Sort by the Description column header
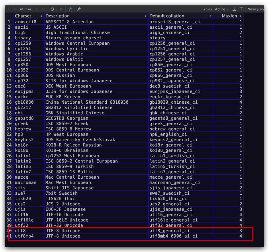This screenshot has height=252, width=269. [96, 16]
